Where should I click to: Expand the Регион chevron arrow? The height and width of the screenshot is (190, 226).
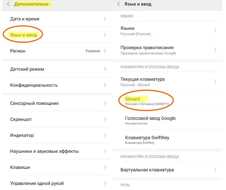click(105, 51)
